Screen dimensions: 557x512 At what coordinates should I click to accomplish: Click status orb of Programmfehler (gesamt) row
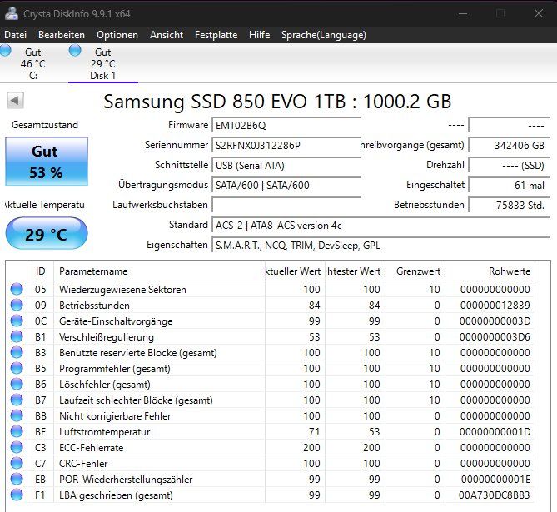[x=17, y=368]
